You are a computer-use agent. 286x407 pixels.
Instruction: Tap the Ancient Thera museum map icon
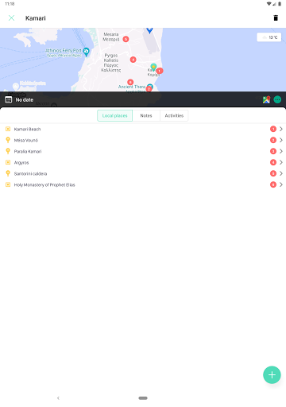150,87
